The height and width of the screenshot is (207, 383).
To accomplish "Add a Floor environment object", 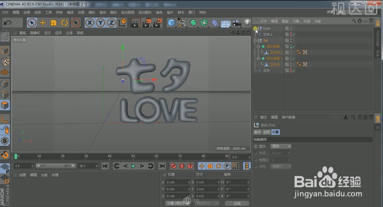I will [x=226, y=23].
